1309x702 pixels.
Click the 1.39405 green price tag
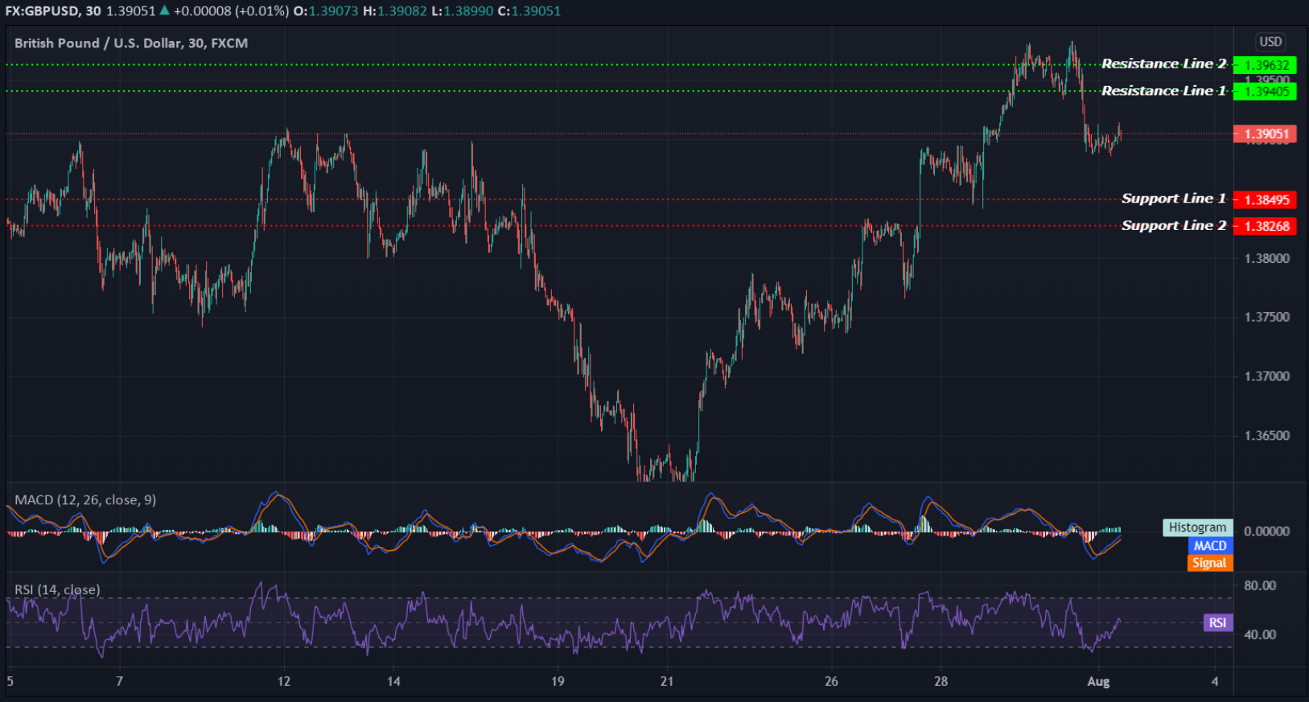click(x=1265, y=92)
